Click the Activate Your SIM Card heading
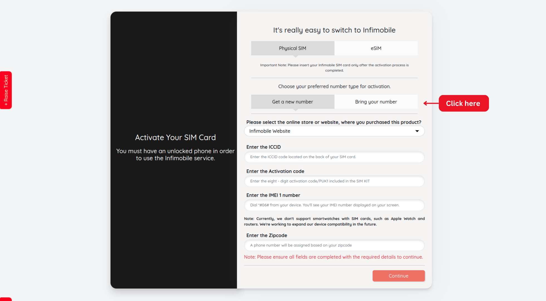The image size is (546, 301). pos(175,137)
